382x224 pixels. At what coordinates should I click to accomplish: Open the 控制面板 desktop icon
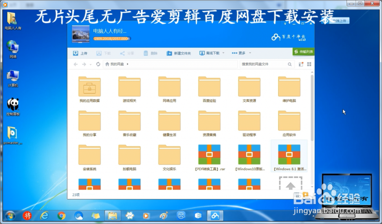(13, 107)
